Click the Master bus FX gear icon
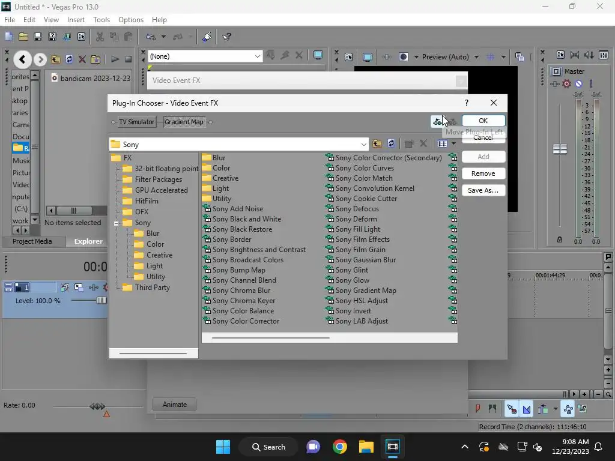The image size is (615, 461). (566, 83)
